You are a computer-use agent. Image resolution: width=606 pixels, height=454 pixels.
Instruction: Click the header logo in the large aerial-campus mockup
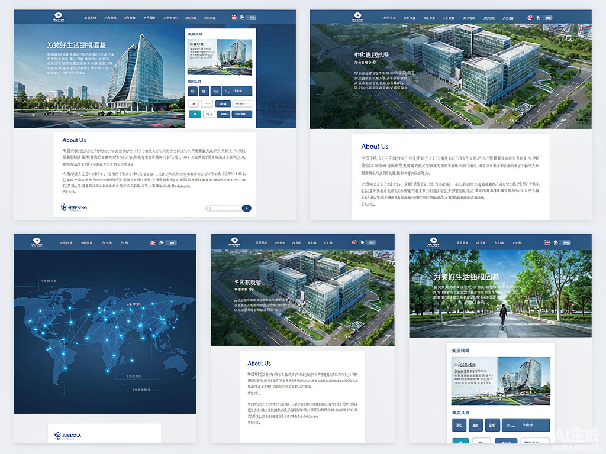tap(357, 17)
